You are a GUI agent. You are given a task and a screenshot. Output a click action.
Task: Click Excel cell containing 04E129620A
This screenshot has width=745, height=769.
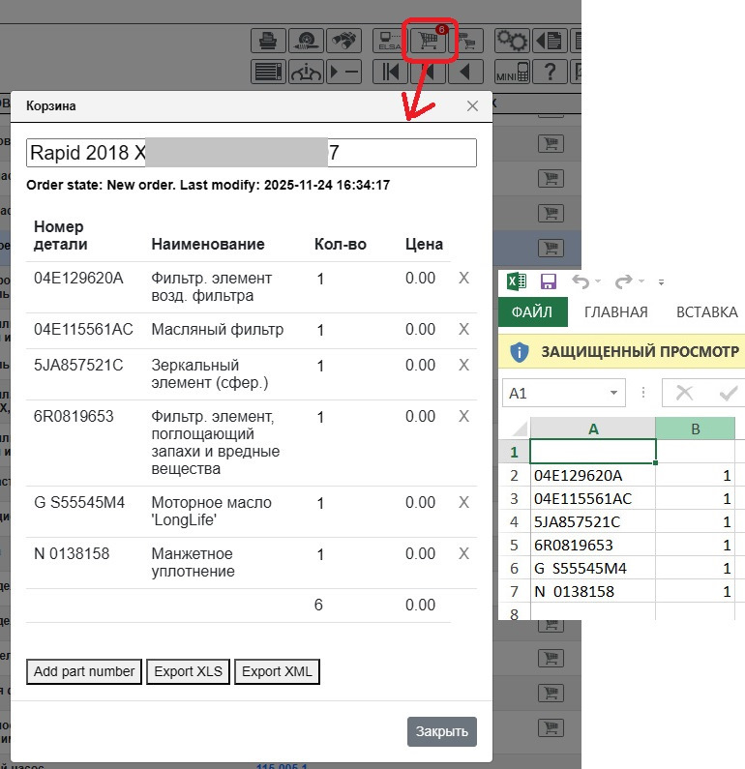(593, 475)
